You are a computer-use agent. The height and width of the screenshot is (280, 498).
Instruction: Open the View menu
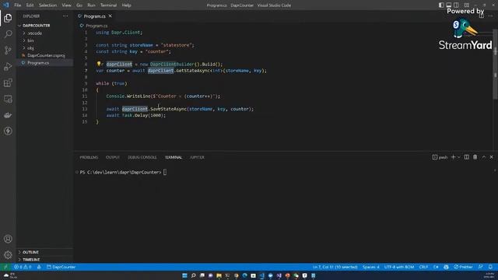66,5
